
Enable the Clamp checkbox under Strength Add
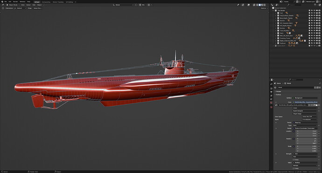294,159
